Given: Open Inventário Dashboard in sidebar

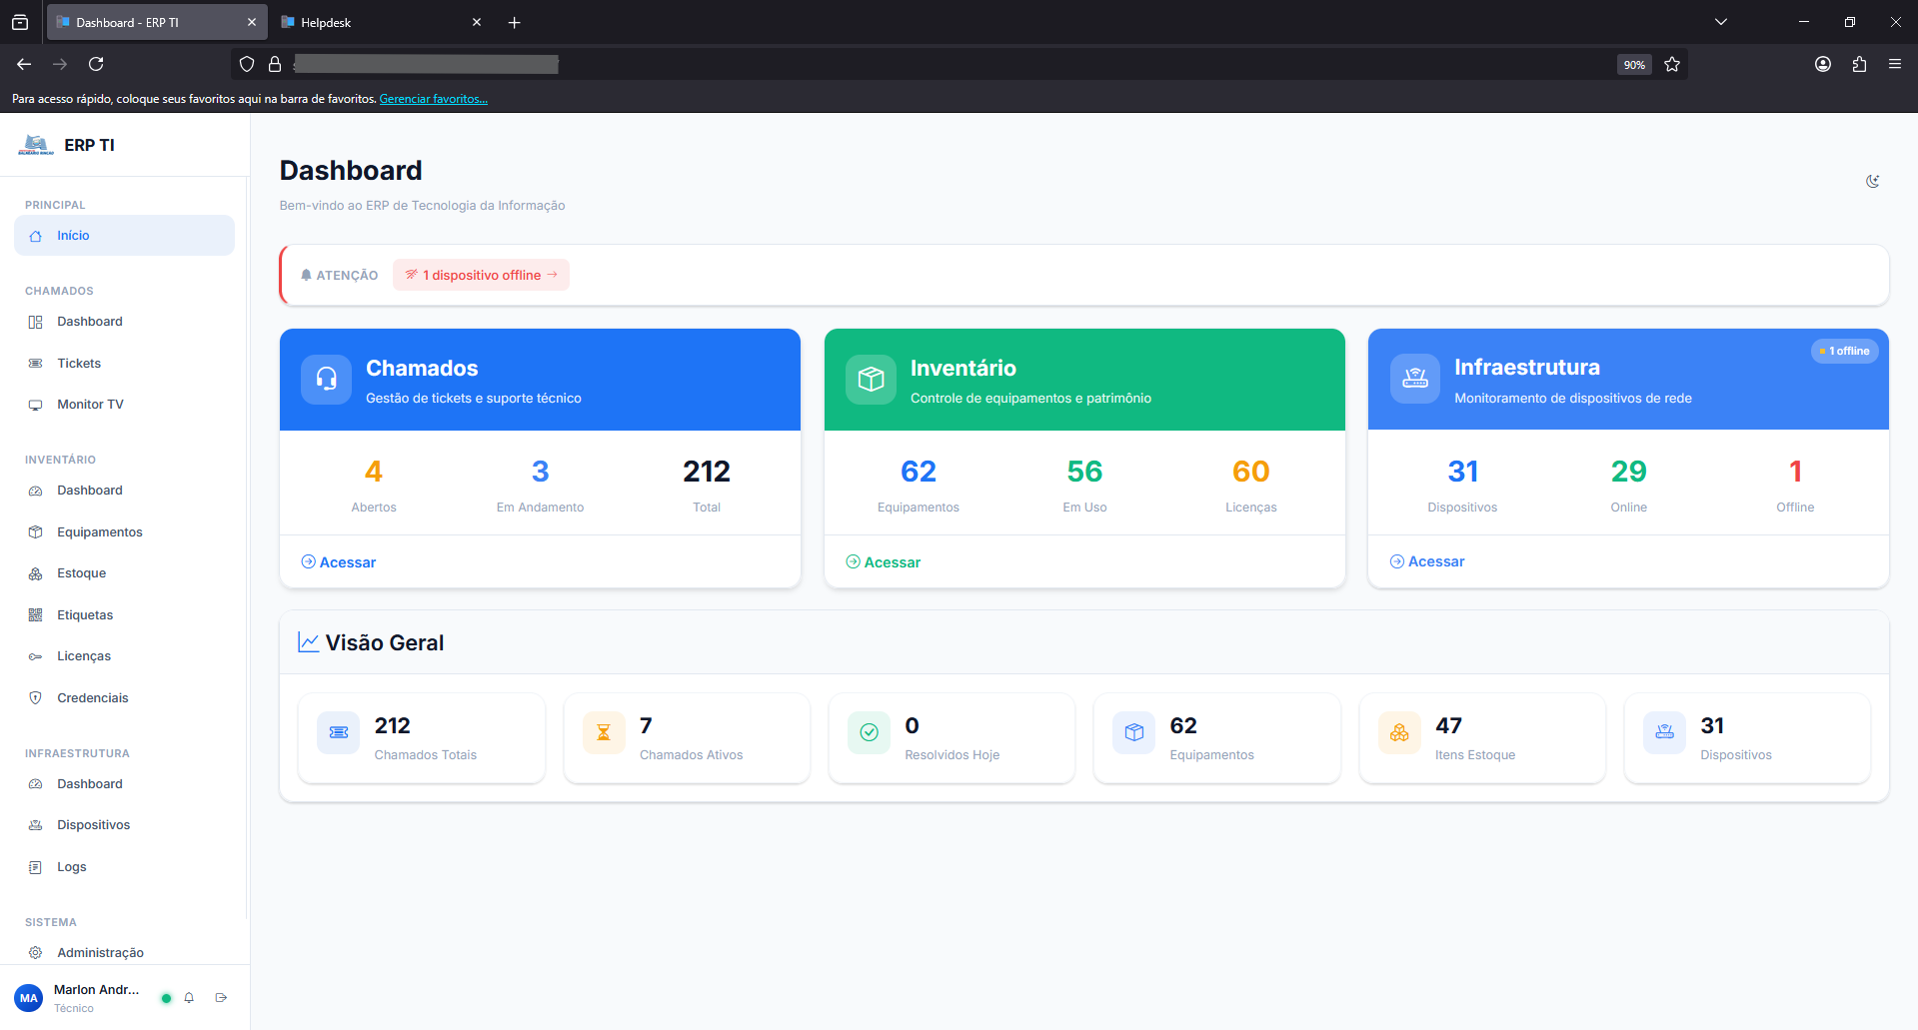Looking at the screenshot, I should tap(124, 491).
